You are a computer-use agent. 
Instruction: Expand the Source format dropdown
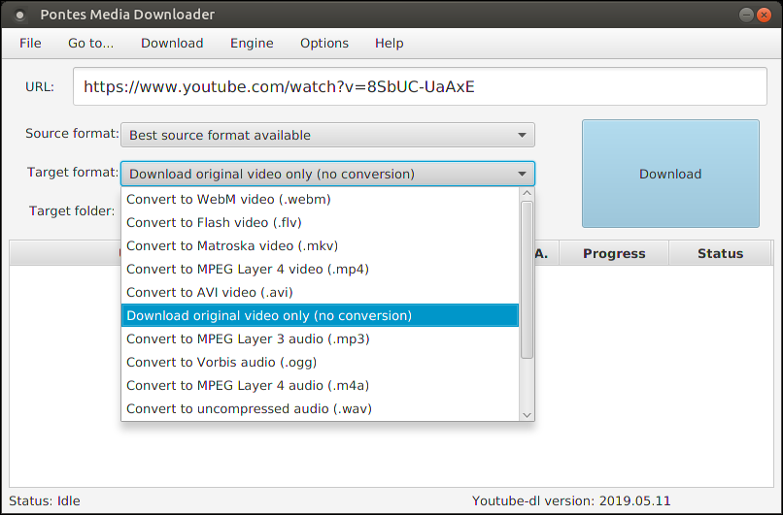pyautogui.click(x=326, y=135)
